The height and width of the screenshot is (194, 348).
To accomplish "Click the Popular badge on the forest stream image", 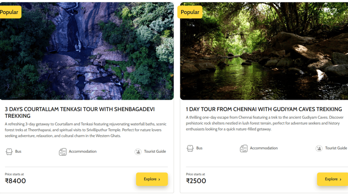I will coord(190,12).
